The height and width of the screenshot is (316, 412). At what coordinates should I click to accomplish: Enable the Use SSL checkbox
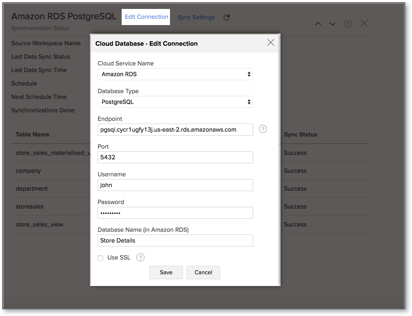(100, 258)
